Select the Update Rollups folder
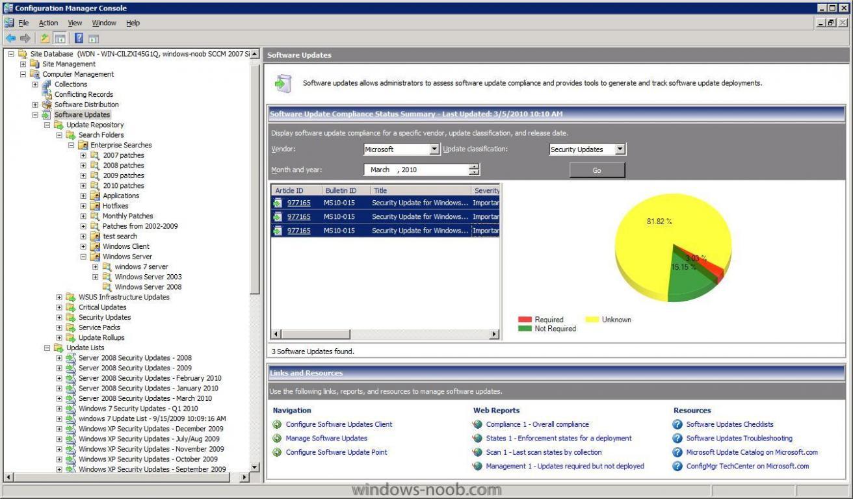Viewport: 853px width, 499px height. [101, 338]
